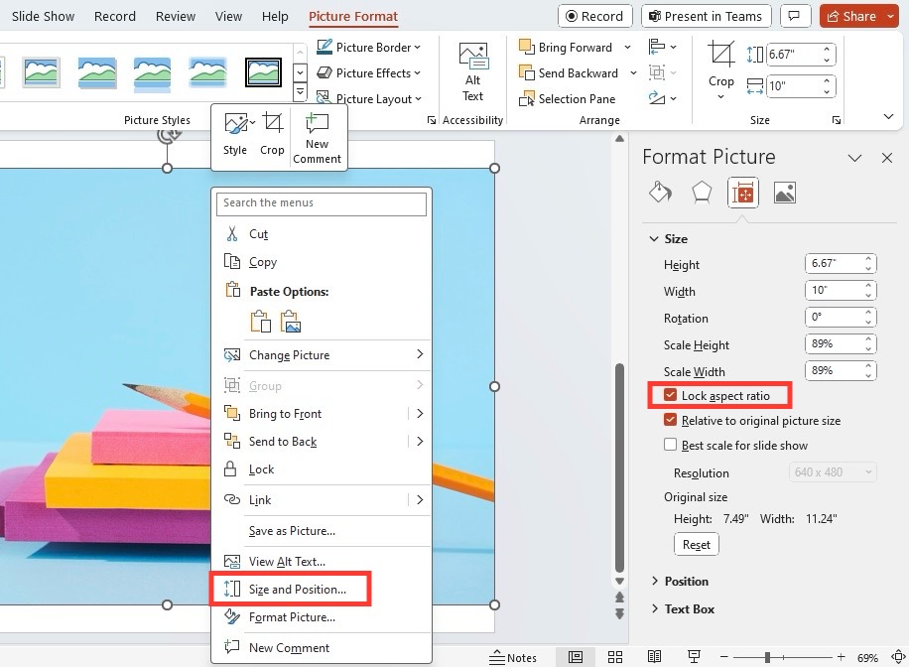
Task: Fit slide to current window icon
Action: (898, 657)
